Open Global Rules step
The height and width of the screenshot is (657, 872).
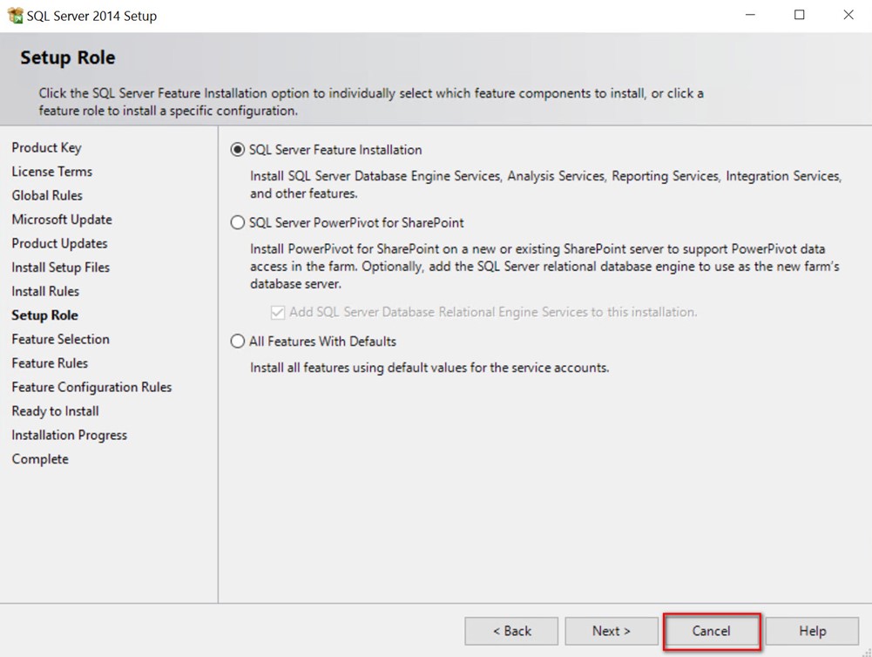47,196
